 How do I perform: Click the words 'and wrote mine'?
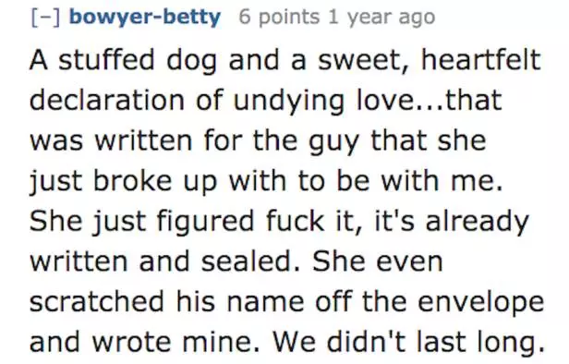(x=144, y=342)
